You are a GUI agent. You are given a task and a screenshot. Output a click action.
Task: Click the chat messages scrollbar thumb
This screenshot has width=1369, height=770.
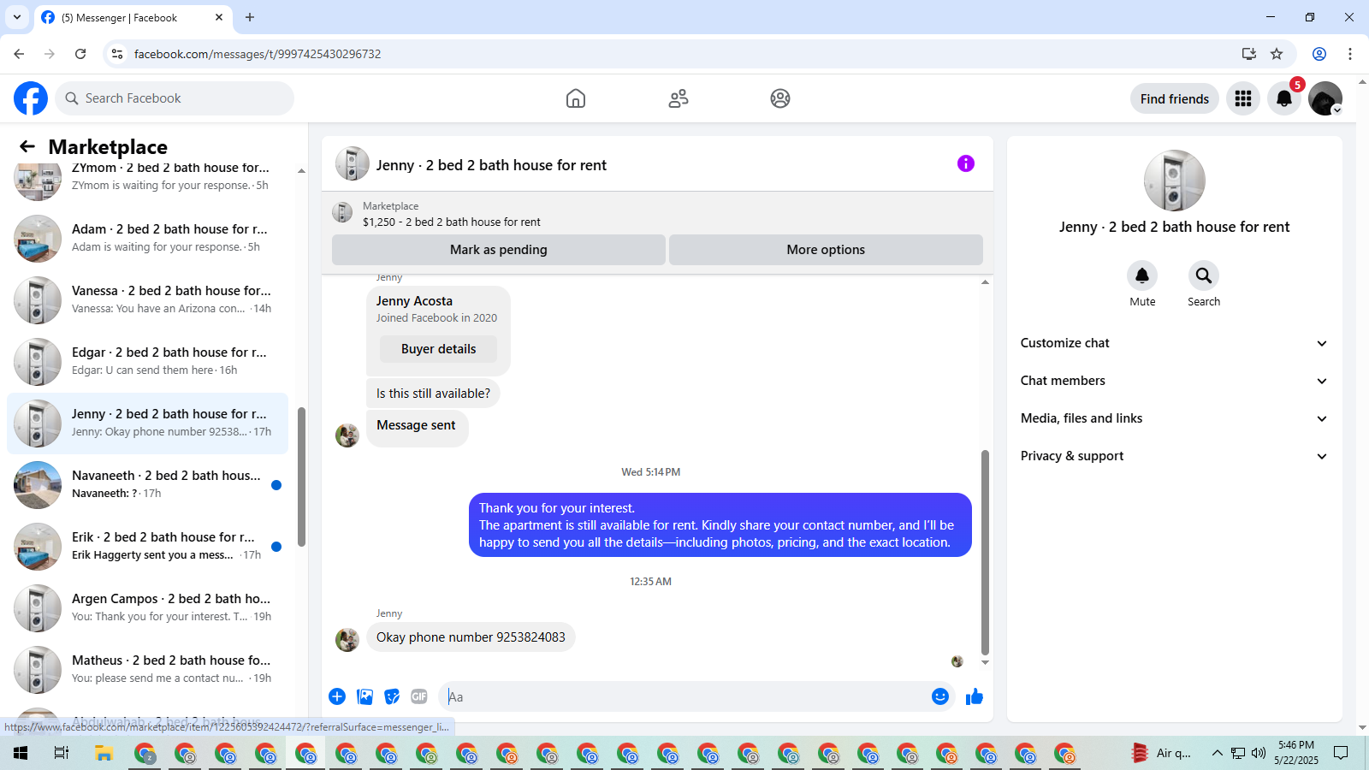point(985,552)
